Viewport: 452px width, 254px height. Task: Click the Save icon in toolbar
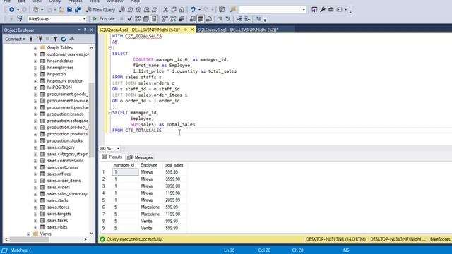click(69, 9)
